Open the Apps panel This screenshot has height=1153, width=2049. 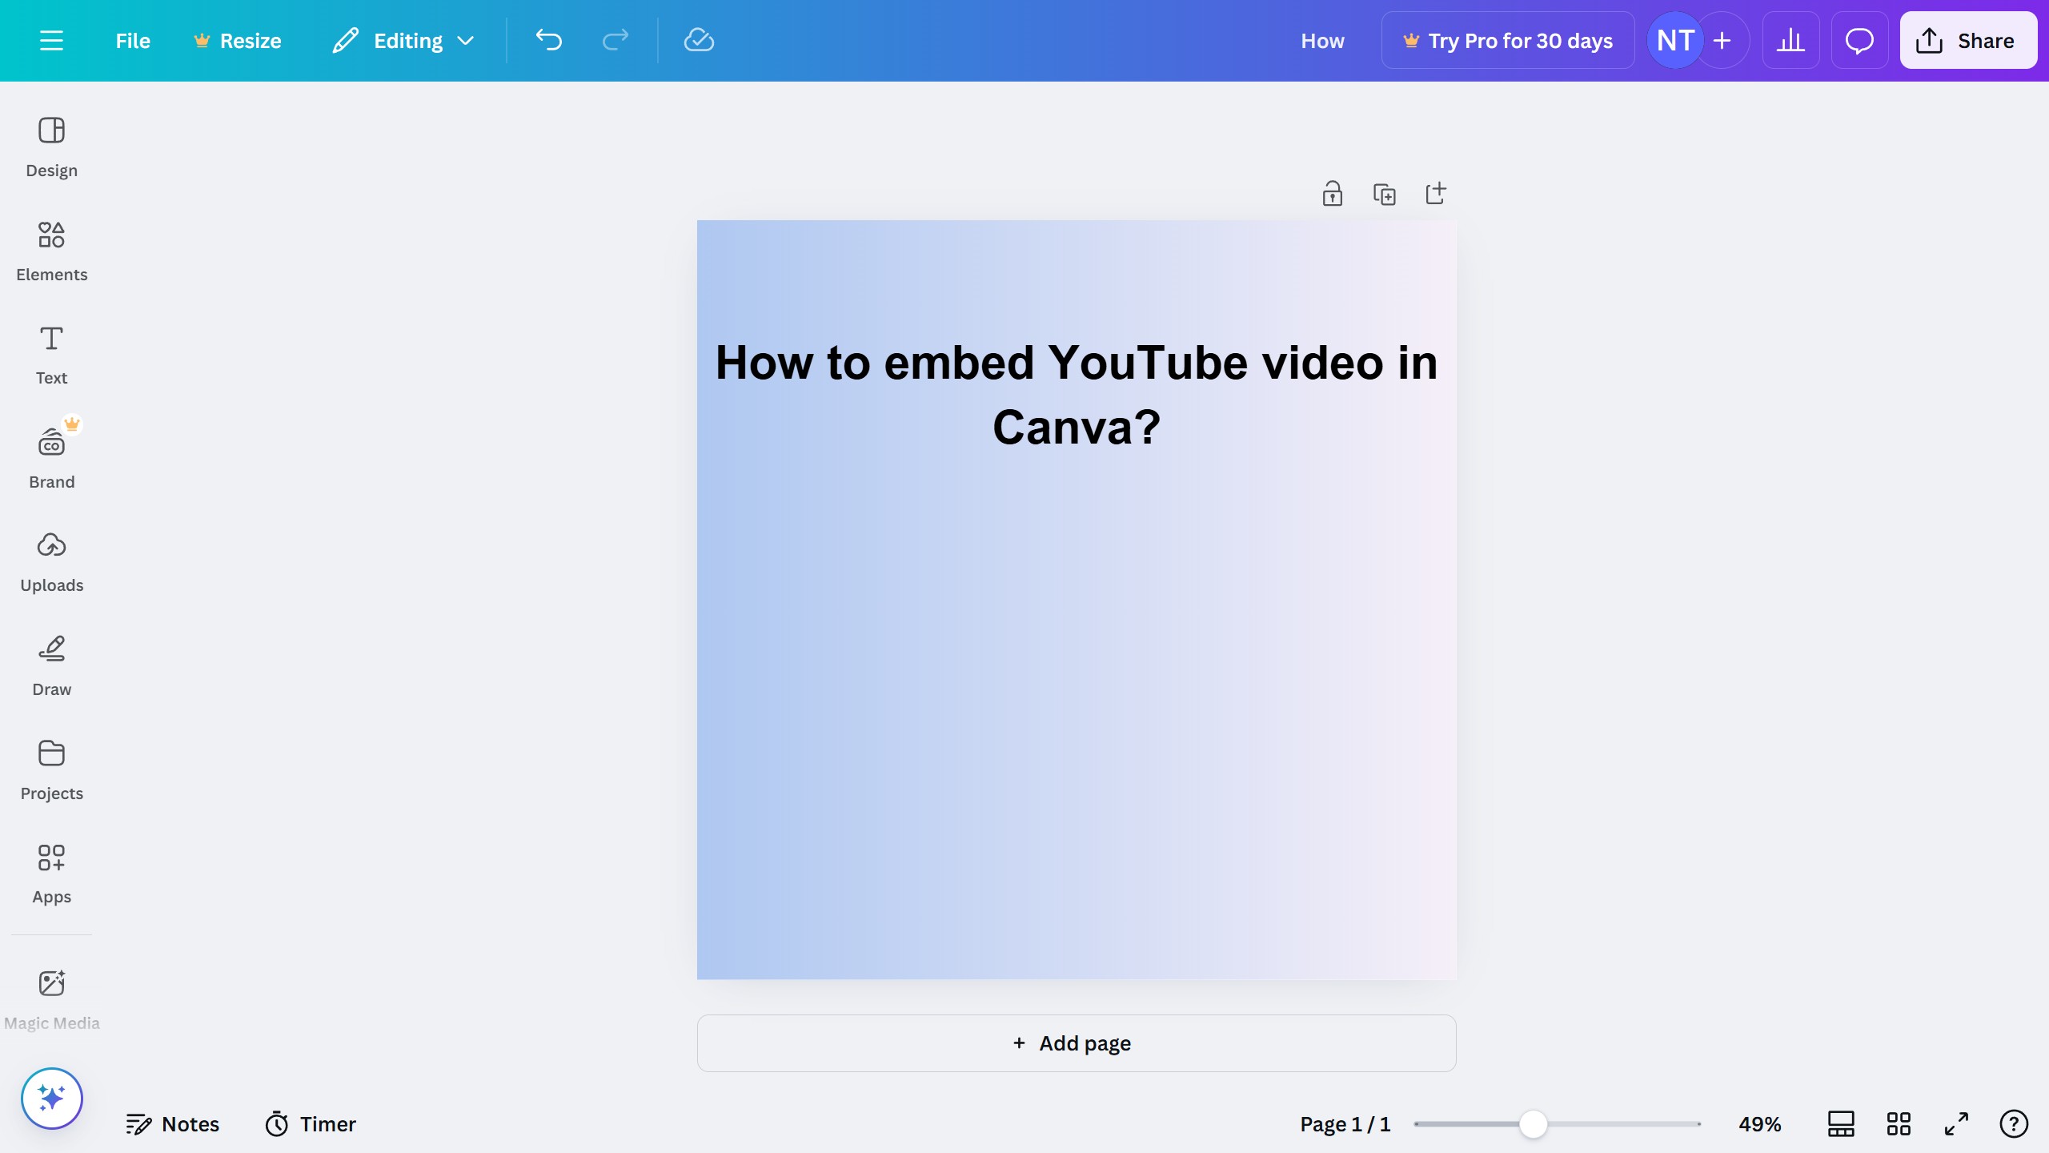click(51, 873)
